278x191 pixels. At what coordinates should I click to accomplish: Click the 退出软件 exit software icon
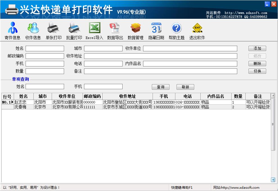[197, 31]
